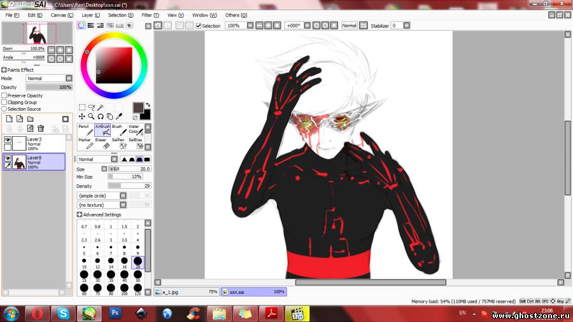Choose brush size preset 25
This screenshot has width=573, height=322.
(x=84, y=276)
